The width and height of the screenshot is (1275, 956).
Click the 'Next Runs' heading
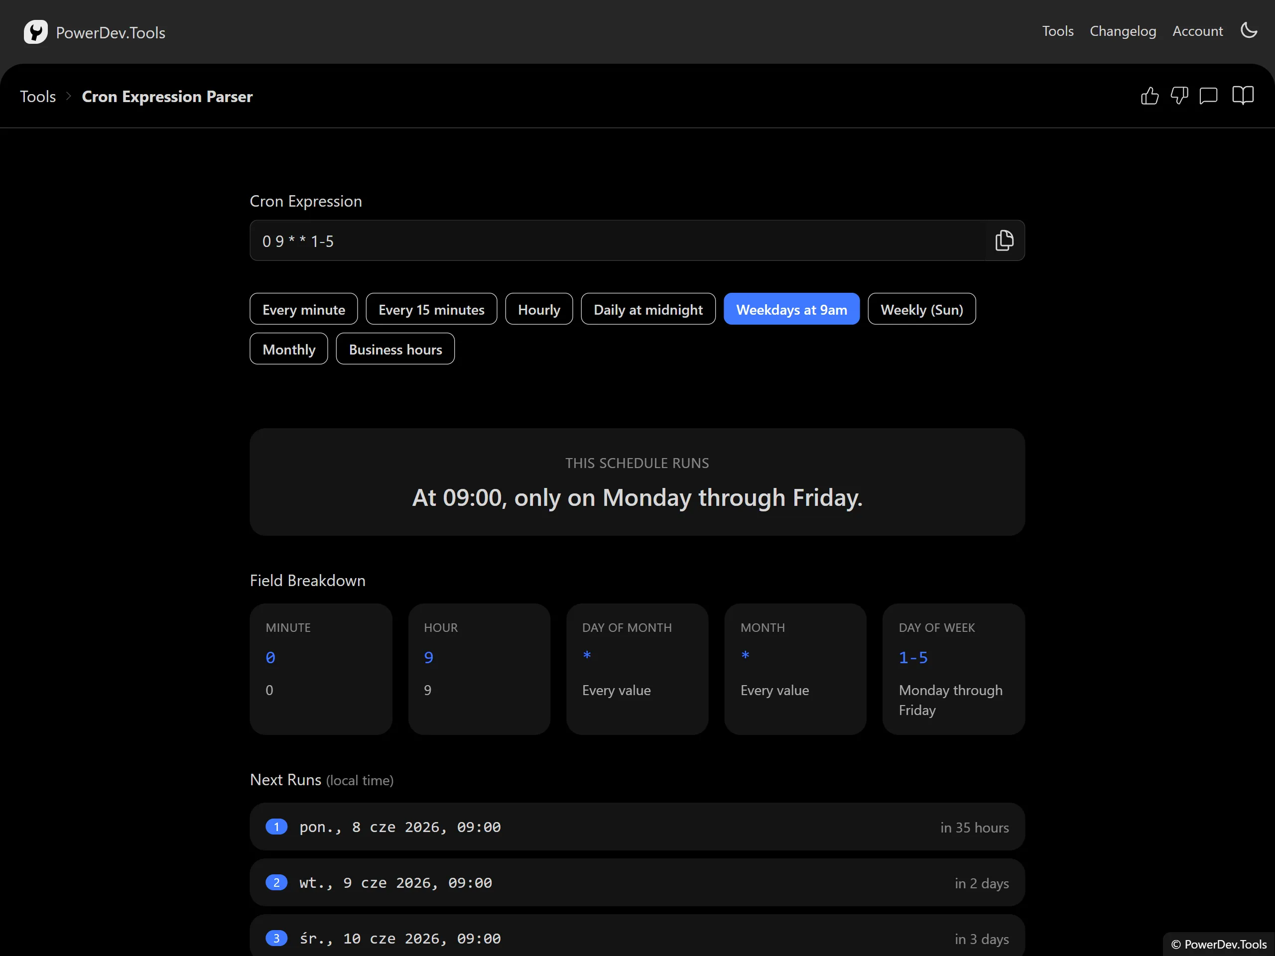pos(286,780)
